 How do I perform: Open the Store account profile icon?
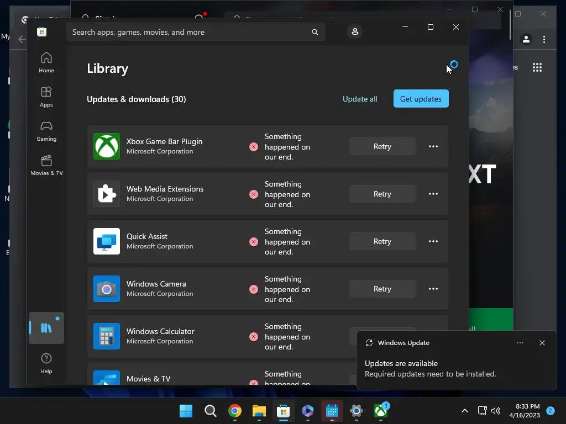tap(355, 31)
